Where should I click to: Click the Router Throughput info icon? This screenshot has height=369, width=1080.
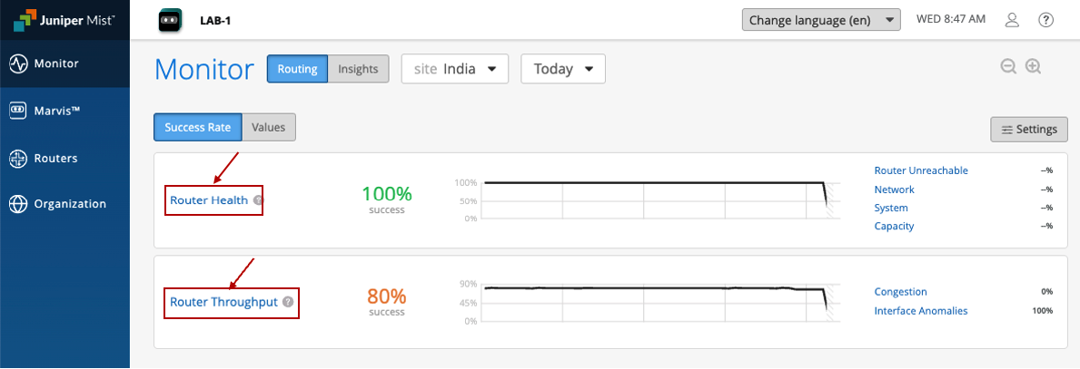pos(288,302)
